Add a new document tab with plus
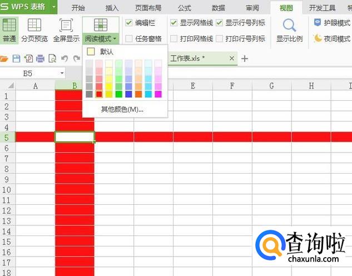The height and width of the screenshot is (276, 352). (245, 58)
